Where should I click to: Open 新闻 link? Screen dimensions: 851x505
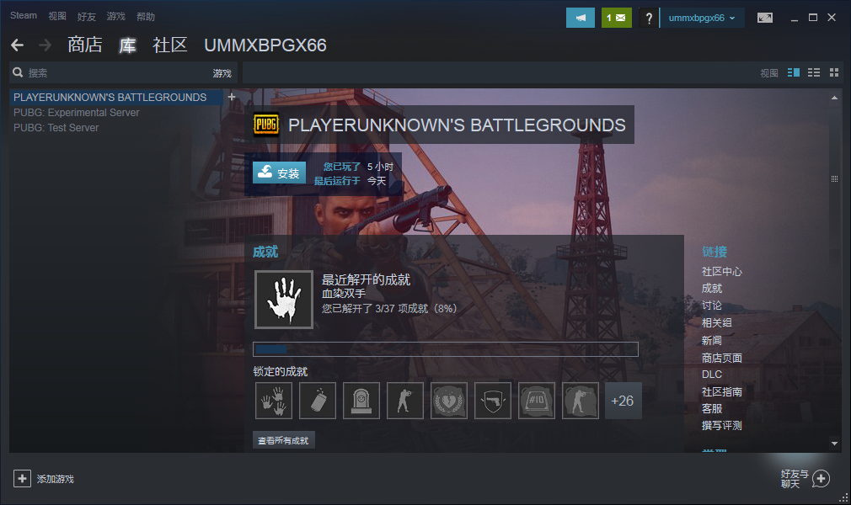[711, 340]
